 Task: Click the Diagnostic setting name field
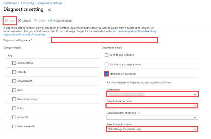click(105, 40)
